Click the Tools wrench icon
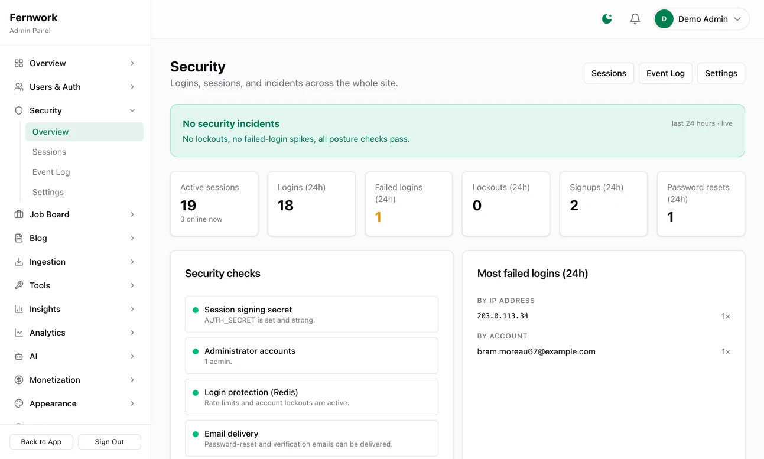Viewport: 764px width, 459px height. pos(19,285)
